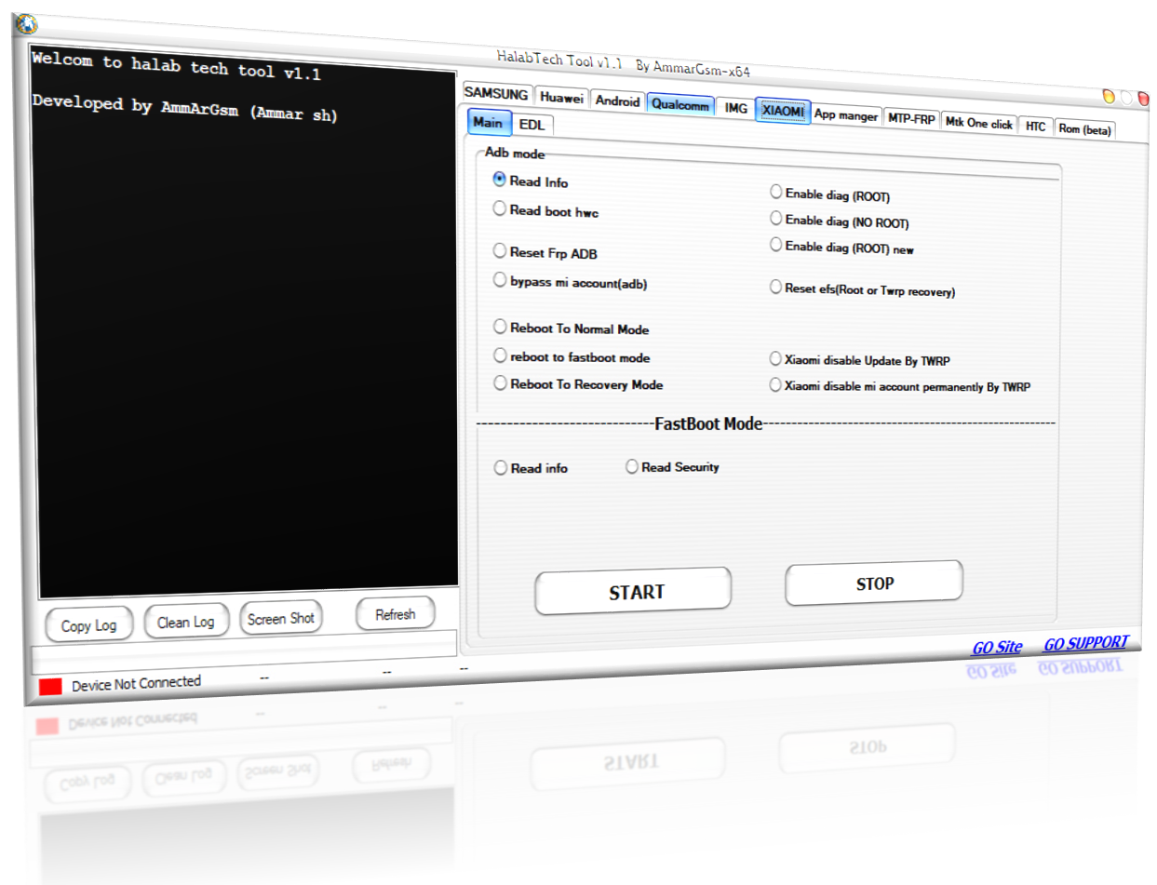Select reboot to fastboot mode
Screen dimensions: 1157x885
(x=572, y=356)
